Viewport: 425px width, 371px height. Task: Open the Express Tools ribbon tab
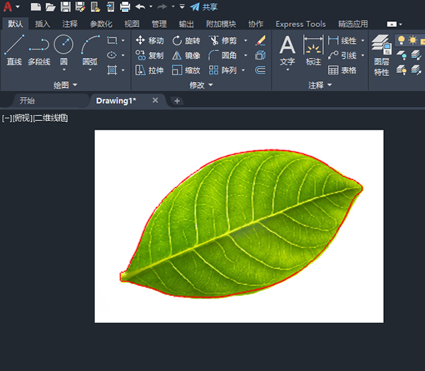coord(300,24)
